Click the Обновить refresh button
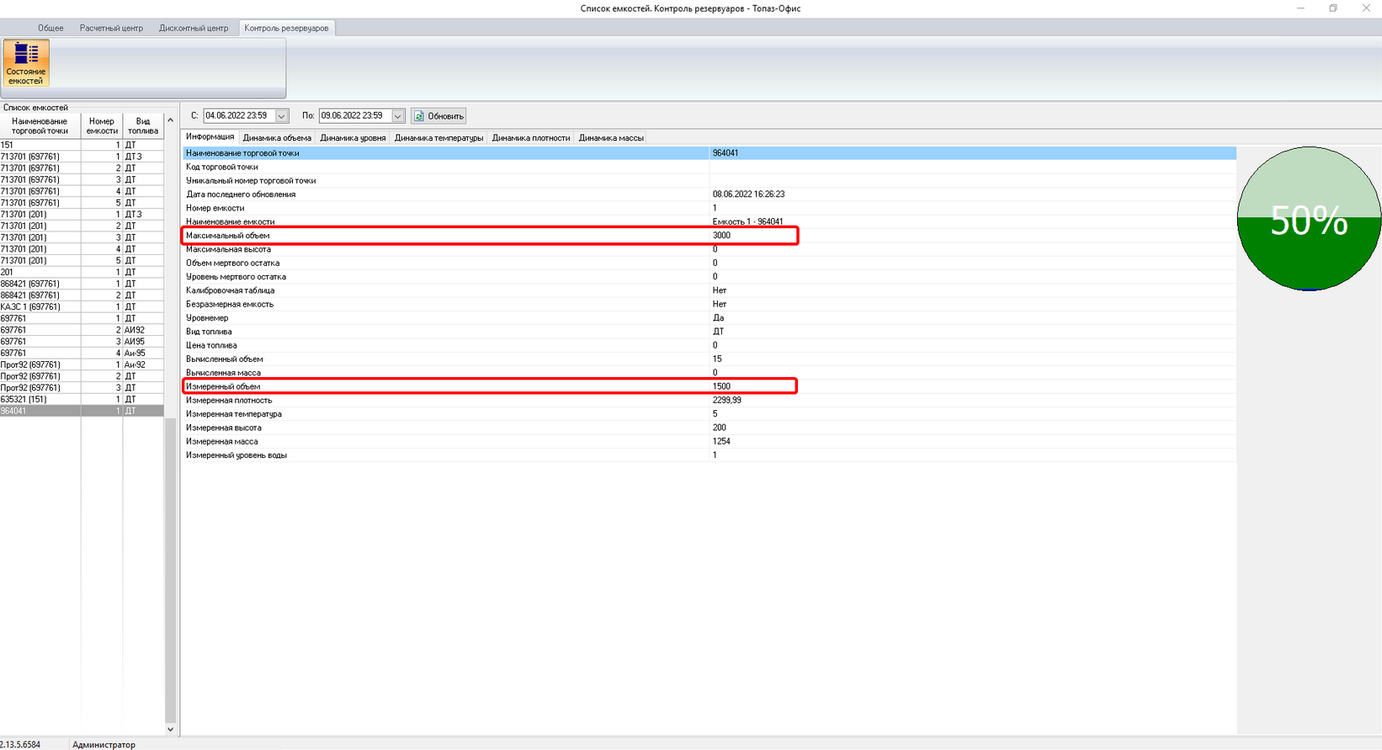 (x=439, y=116)
